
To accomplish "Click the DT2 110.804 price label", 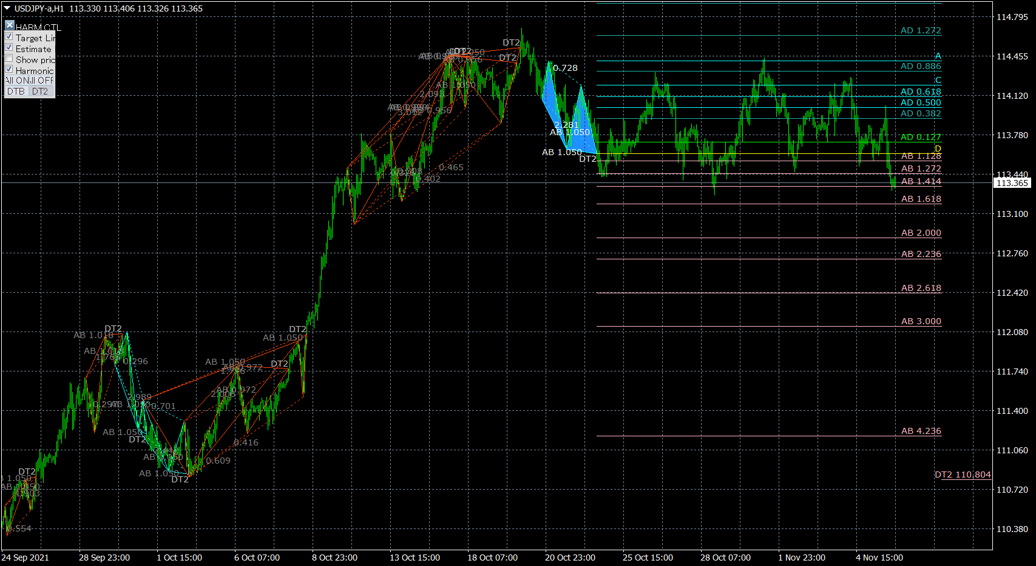I will click(963, 474).
